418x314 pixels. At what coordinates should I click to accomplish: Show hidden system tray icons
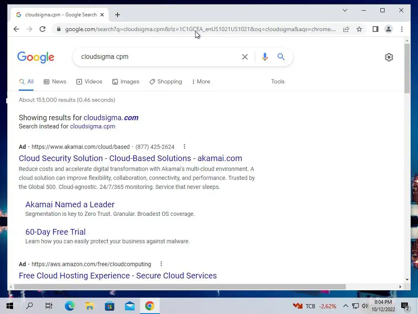345,306
